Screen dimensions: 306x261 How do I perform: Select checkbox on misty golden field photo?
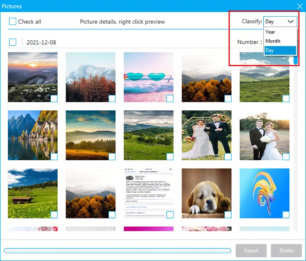click(x=112, y=157)
